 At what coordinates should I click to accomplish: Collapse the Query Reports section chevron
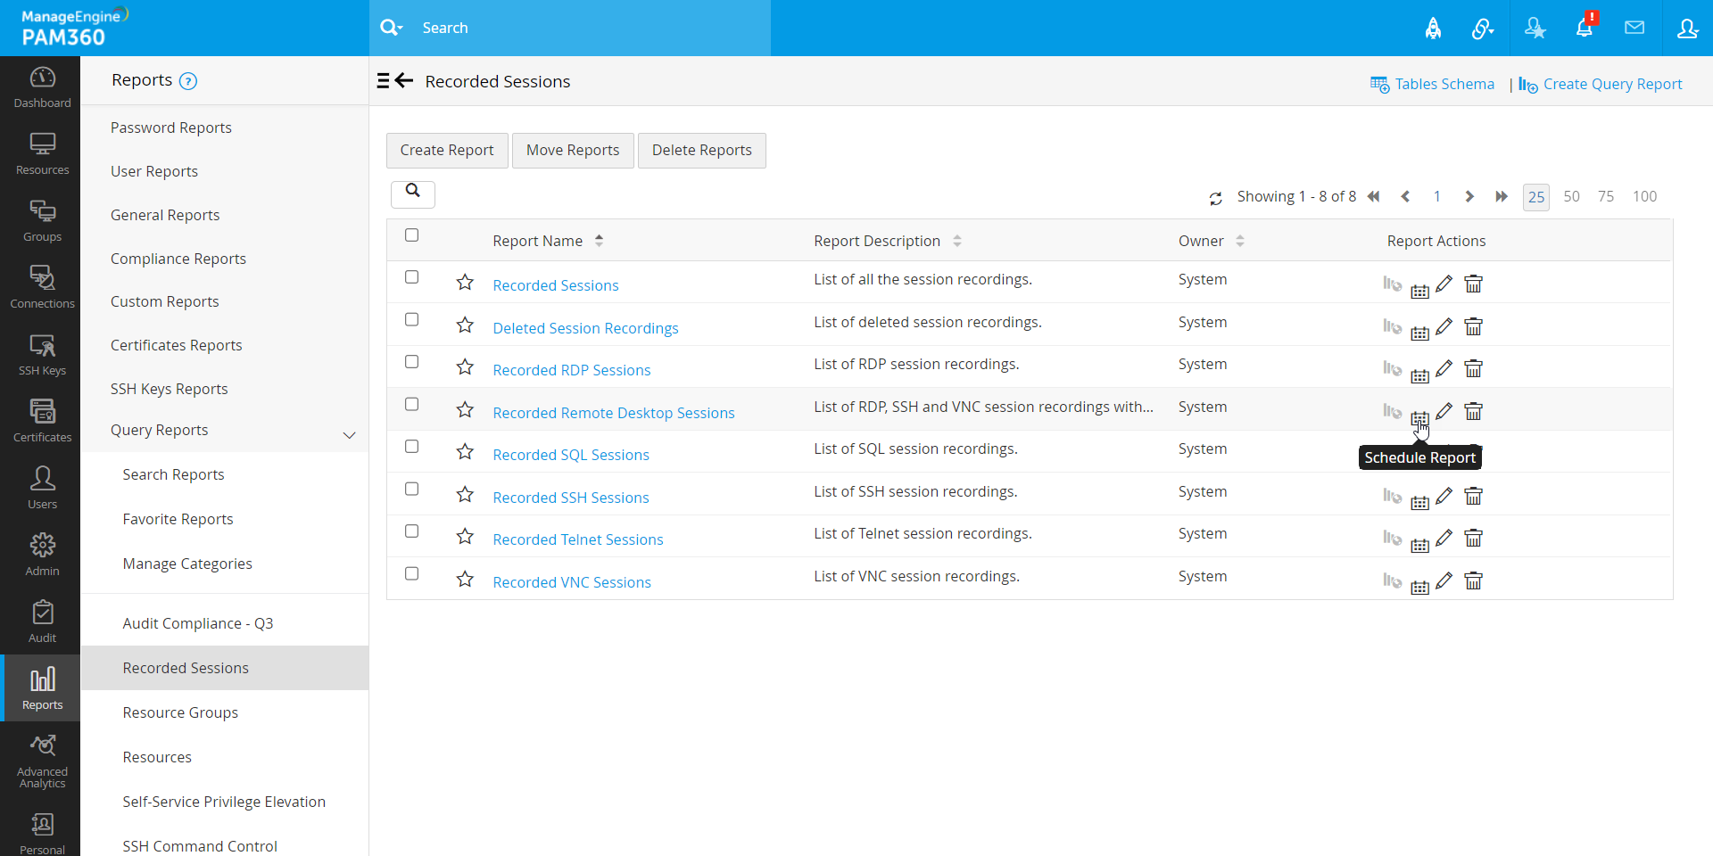pyautogui.click(x=349, y=436)
